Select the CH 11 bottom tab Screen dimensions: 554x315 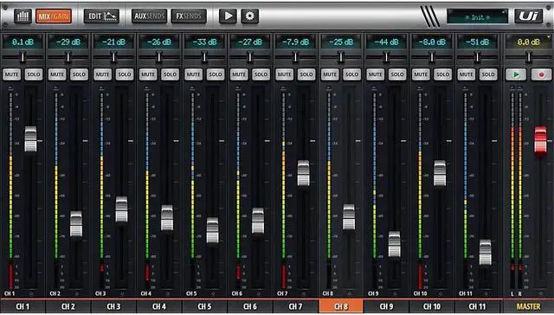477,306
